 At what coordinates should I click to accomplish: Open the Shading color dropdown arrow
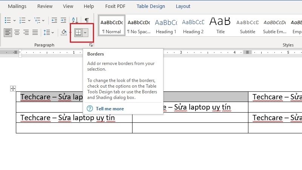(70, 32)
